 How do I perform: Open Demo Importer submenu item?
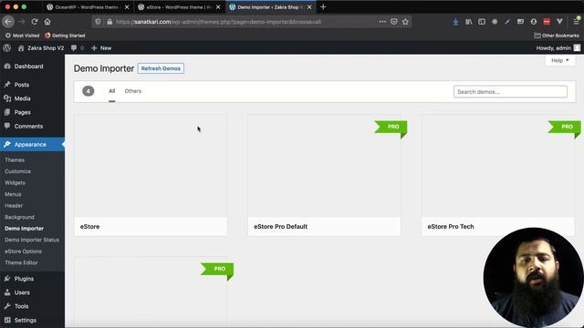[x=25, y=229]
